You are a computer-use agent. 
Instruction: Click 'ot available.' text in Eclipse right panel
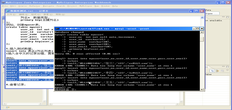click(x=214, y=21)
